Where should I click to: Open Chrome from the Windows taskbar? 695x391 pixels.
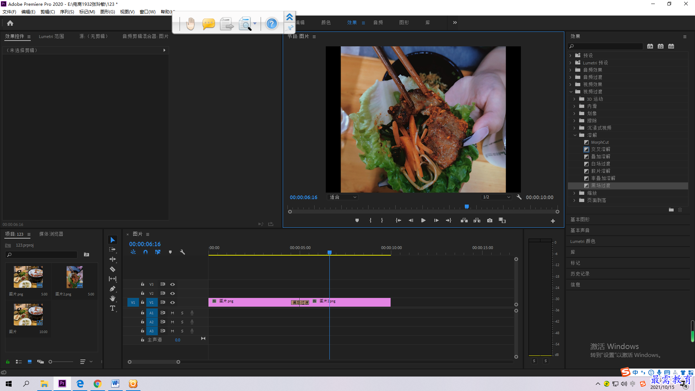[98, 384]
